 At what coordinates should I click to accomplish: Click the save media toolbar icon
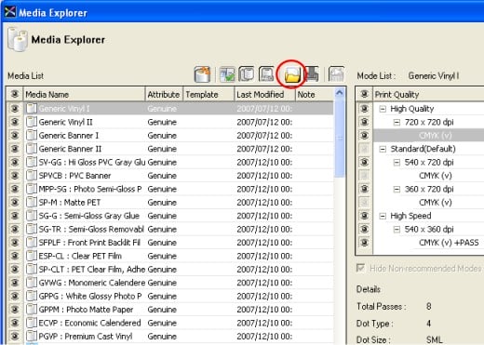[266, 74]
